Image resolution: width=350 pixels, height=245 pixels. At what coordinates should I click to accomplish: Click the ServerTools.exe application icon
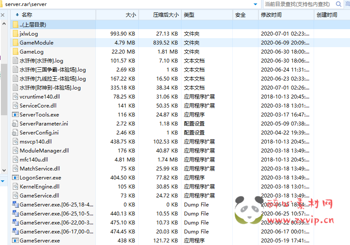(x=15, y=115)
